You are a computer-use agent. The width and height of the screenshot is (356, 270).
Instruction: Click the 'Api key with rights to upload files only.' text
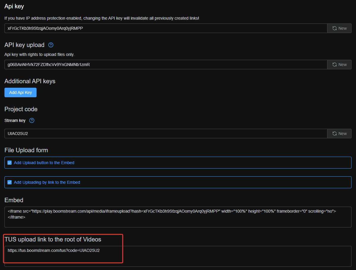(39, 54)
